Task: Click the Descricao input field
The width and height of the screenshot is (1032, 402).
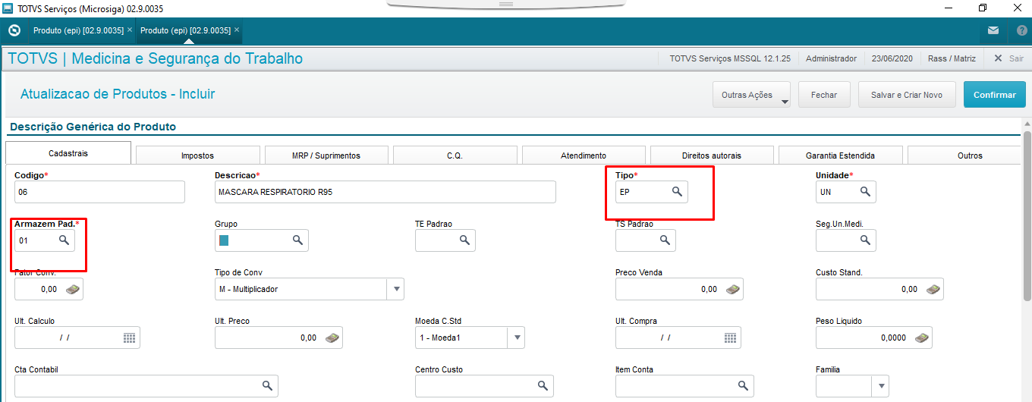Action: point(385,192)
